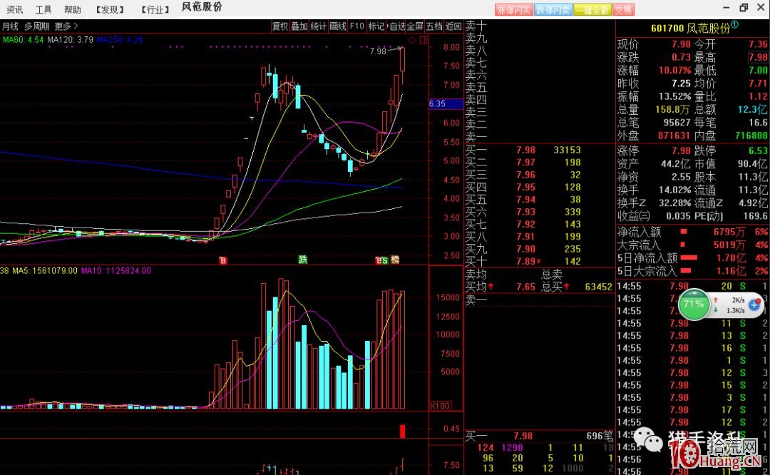Expand the 更多 period options
The width and height of the screenshot is (770, 475).
point(66,26)
